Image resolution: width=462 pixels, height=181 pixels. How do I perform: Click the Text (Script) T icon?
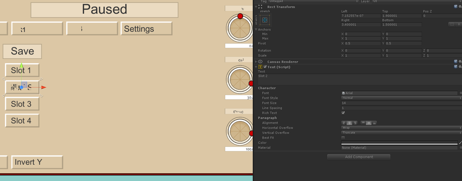click(260, 67)
